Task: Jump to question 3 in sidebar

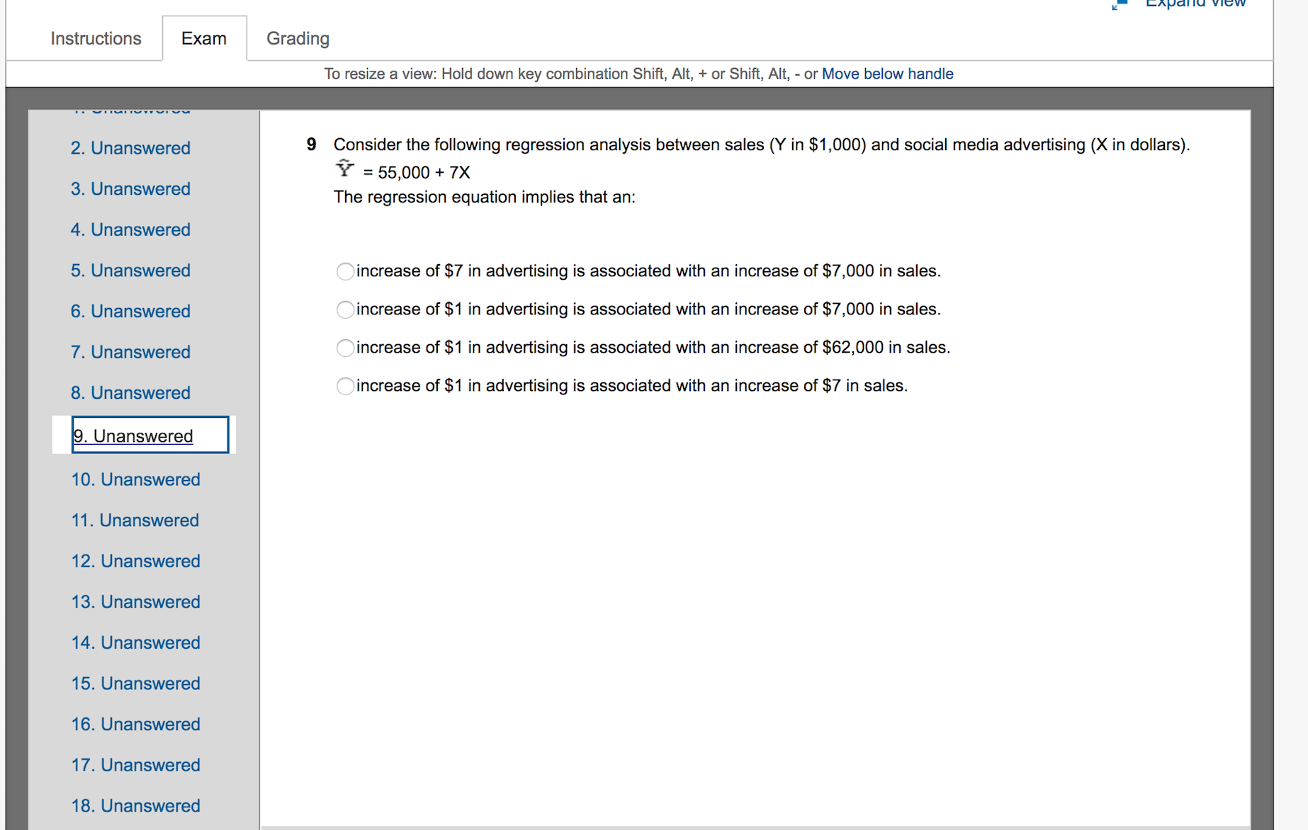Action: (x=130, y=189)
